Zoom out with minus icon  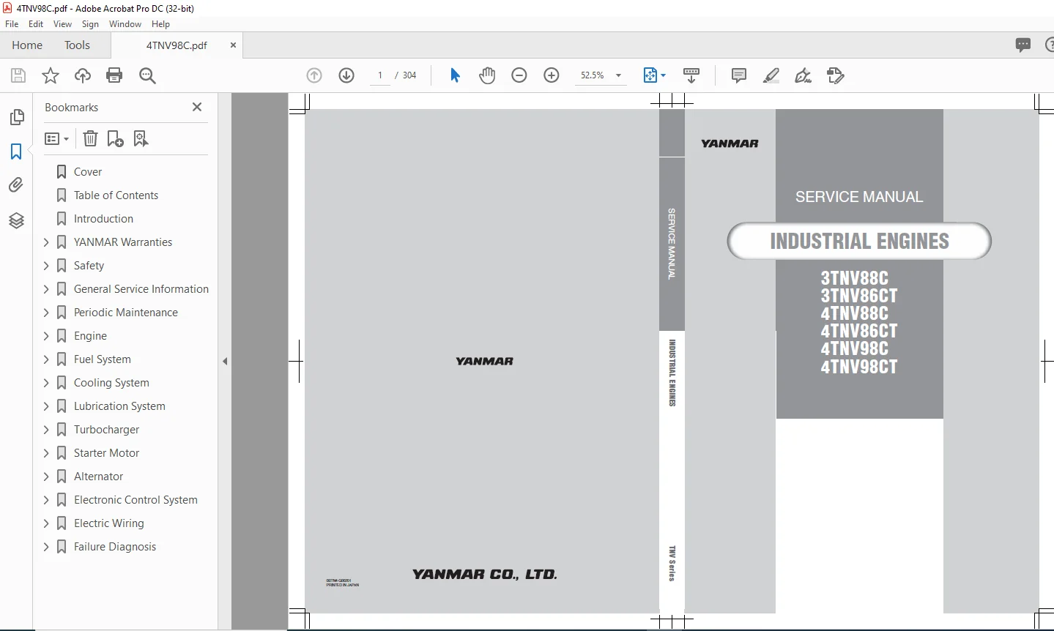coord(519,75)
